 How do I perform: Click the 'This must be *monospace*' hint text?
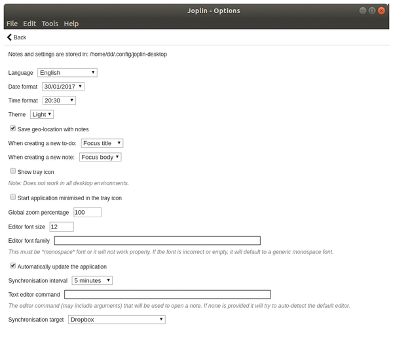171,252
